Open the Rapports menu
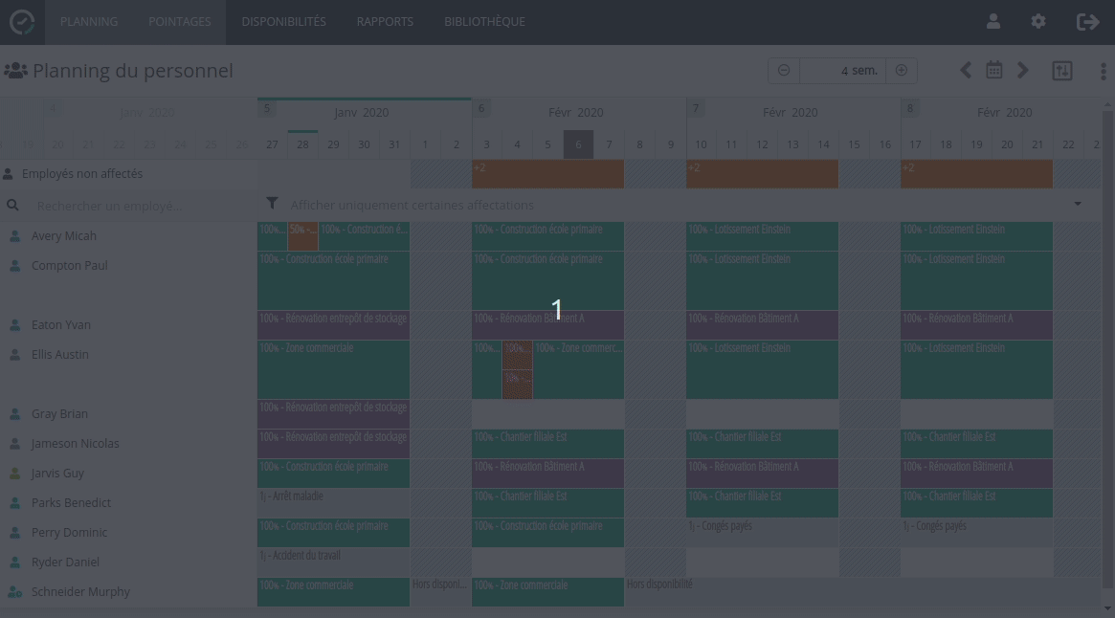Viewport: 1115px width, 618px height. [385, 22]
